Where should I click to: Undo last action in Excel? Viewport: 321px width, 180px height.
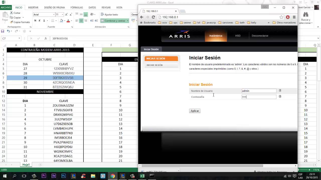click(8, 31)
